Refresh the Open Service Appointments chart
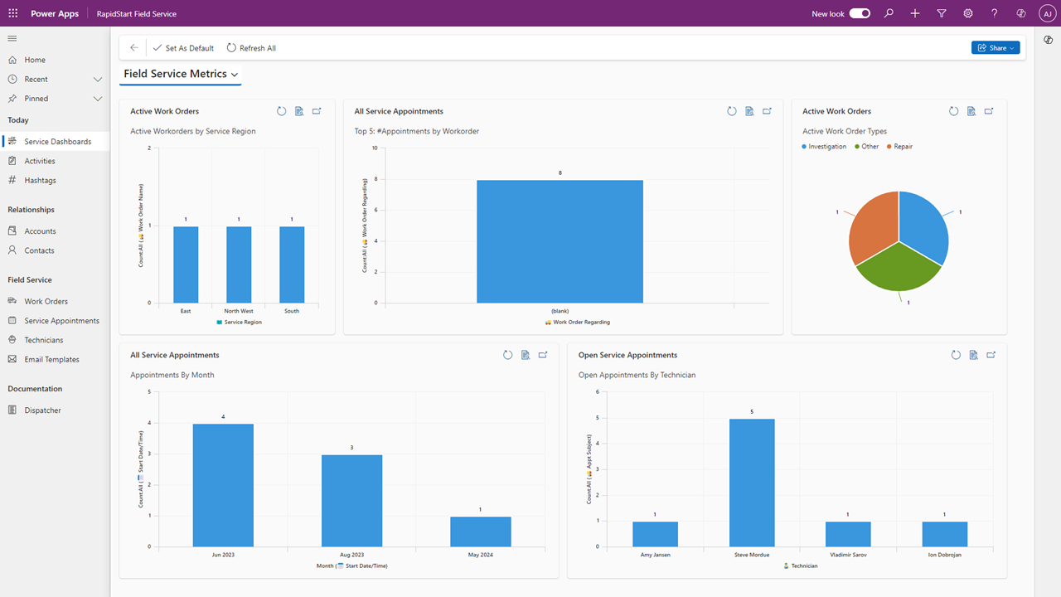The height and width of the screenshot is (597, 1061). point(956,355)
